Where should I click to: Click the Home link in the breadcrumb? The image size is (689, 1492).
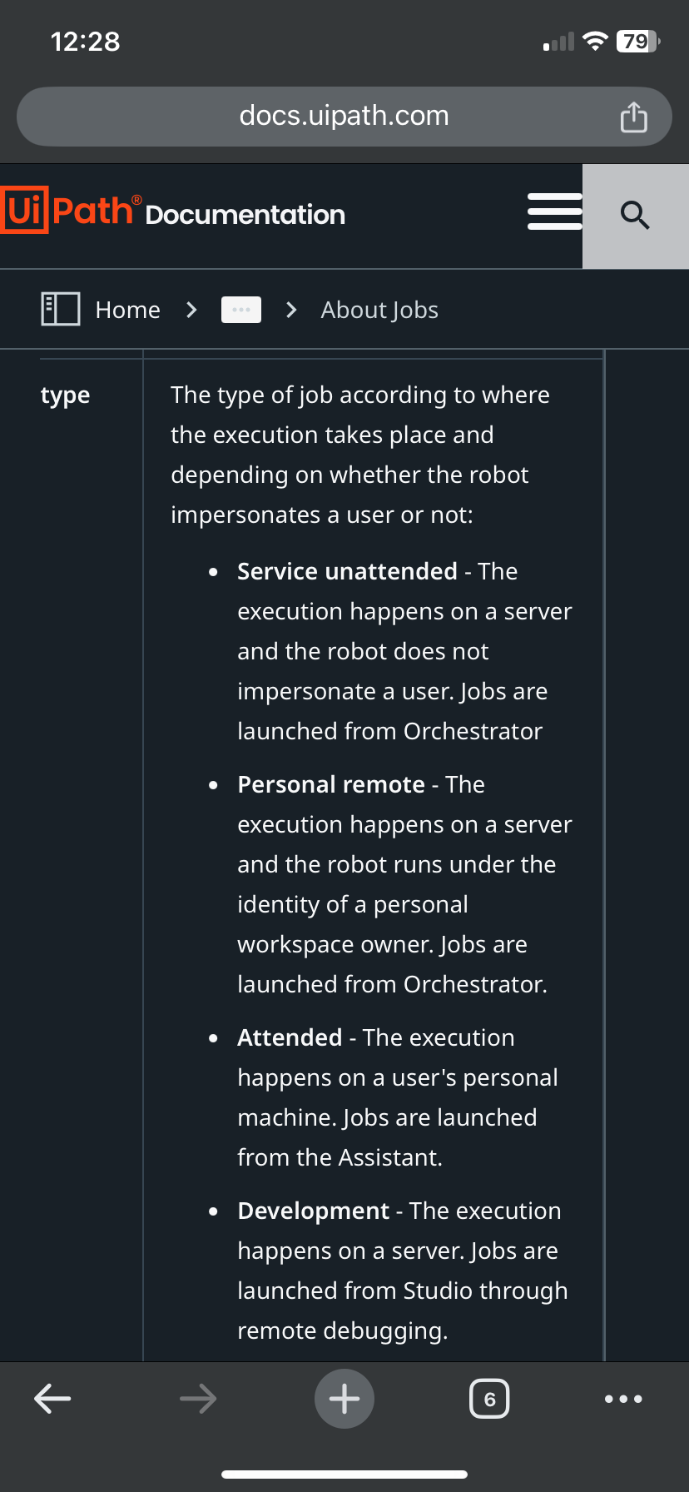pyautogui.click(x=127, y=309)
